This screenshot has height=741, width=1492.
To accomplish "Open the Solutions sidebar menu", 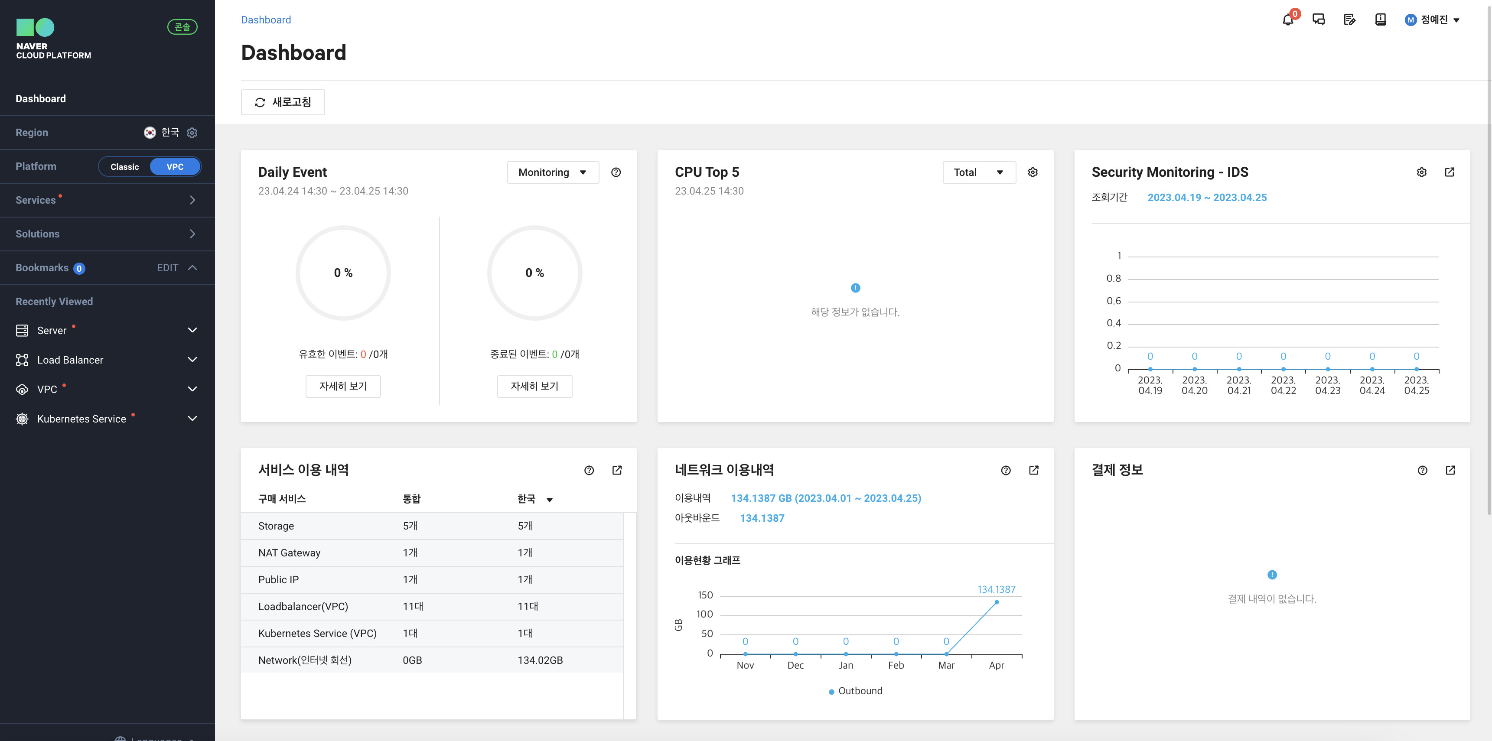I will (x=107, y=234).
